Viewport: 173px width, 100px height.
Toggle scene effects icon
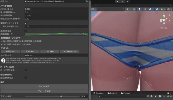[x=150, y=9]
